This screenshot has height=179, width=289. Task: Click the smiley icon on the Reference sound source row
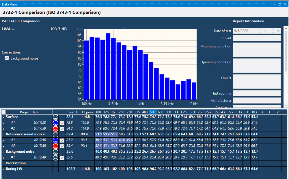(x=55, y=134)
